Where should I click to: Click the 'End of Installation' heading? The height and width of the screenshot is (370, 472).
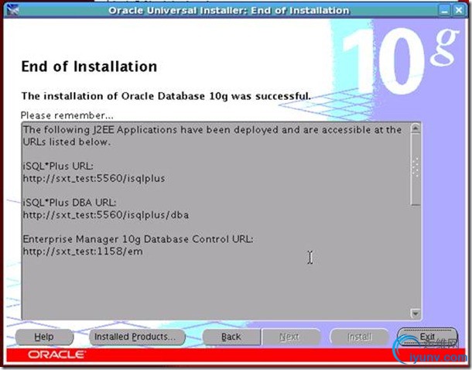89,67
